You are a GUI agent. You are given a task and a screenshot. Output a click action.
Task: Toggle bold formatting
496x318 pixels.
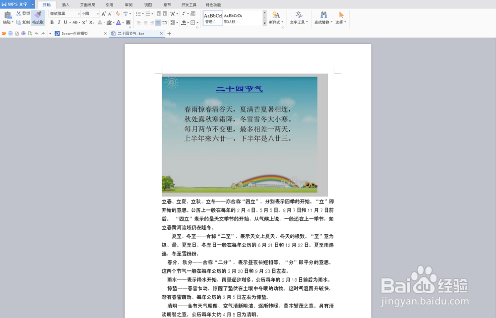(x=52, y=22)
